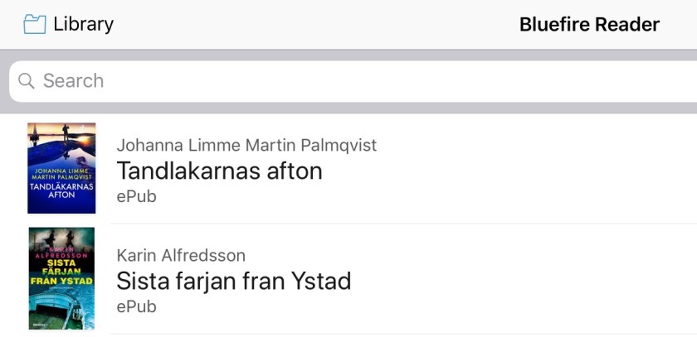
Task: Select the Karin Alfredsson author line
Action: click(x=181, y=255)
